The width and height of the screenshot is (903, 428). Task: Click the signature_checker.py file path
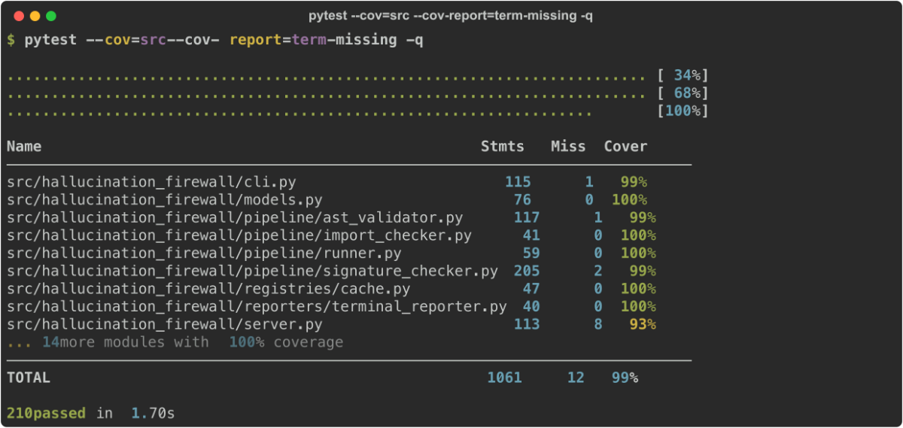252,271
